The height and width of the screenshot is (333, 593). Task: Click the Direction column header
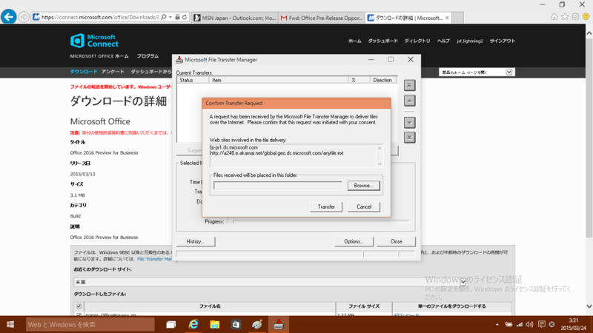382,80
